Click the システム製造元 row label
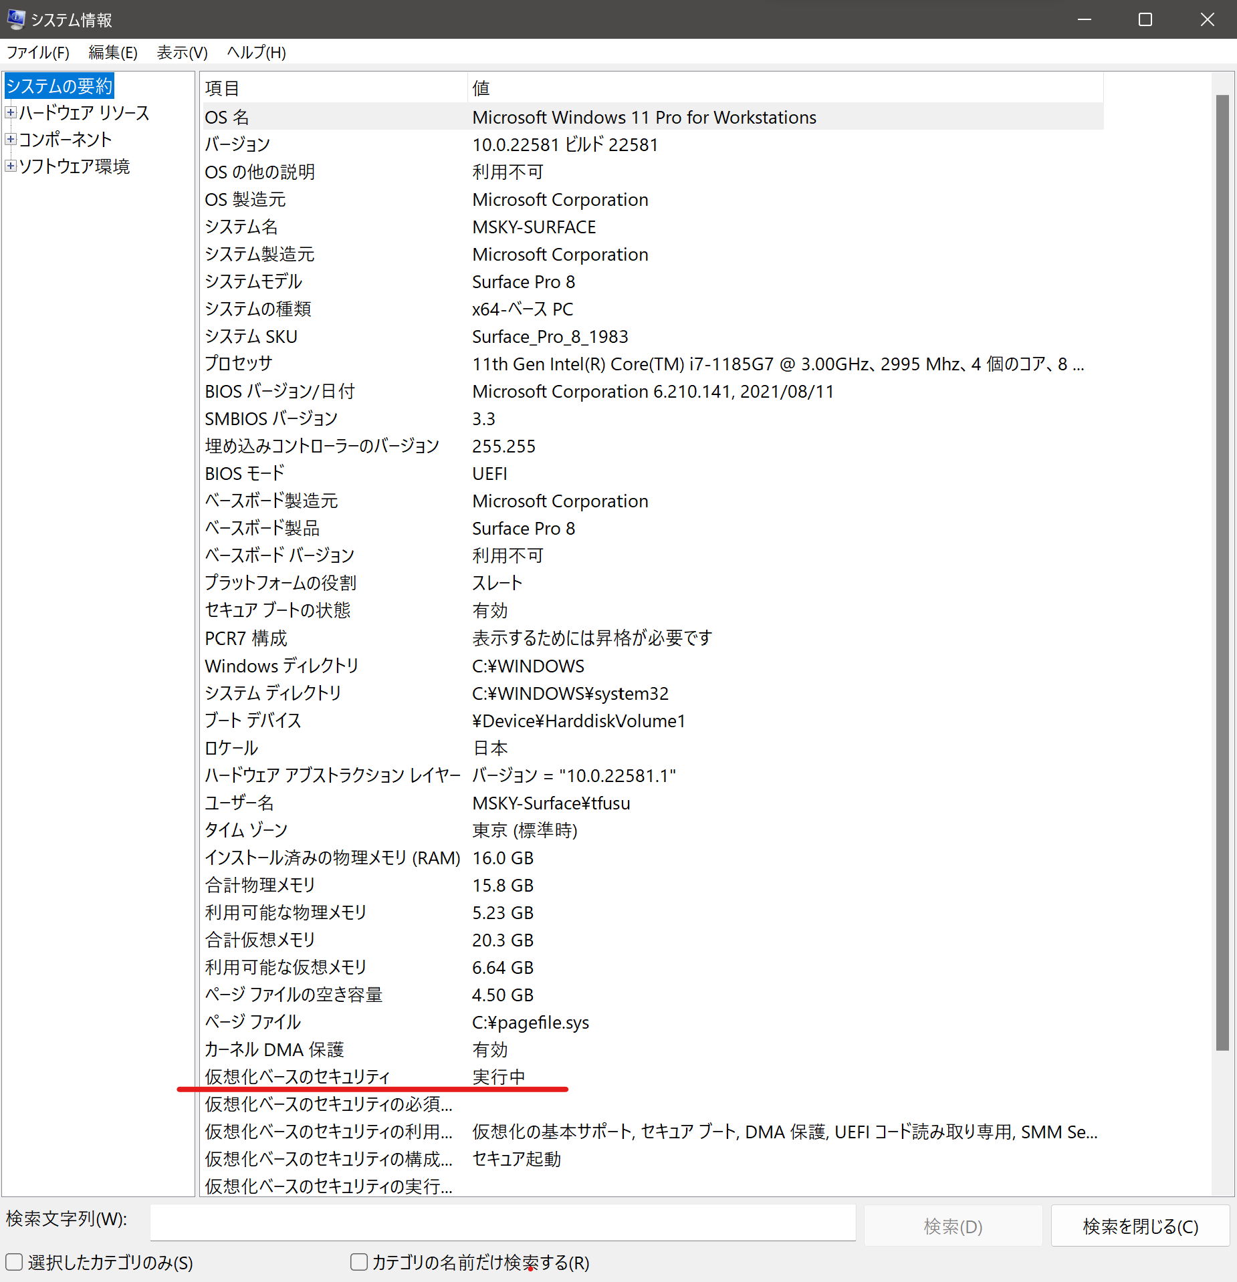This screenshot has width=1237, height=1282. (259, 254)
